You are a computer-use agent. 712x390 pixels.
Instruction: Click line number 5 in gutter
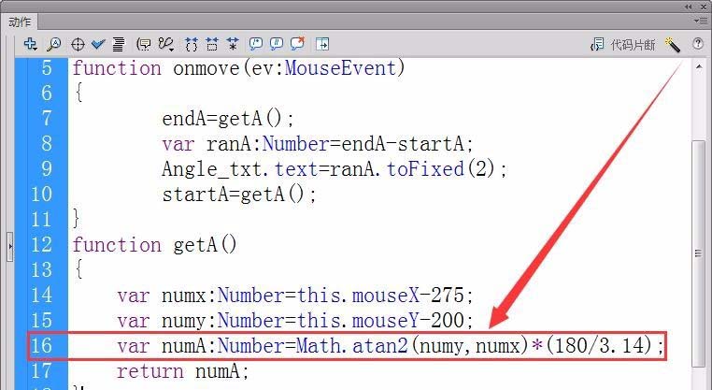coord(47,68)
